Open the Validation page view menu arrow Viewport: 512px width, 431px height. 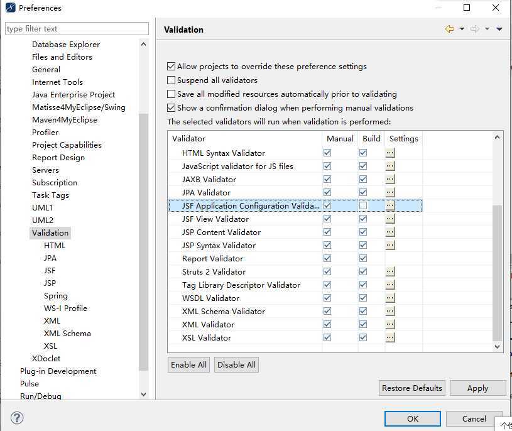(499, 30)
